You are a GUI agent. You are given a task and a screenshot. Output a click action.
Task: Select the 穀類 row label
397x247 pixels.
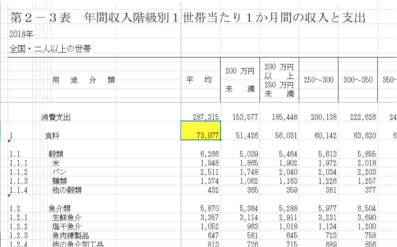(x=56, y=154)
